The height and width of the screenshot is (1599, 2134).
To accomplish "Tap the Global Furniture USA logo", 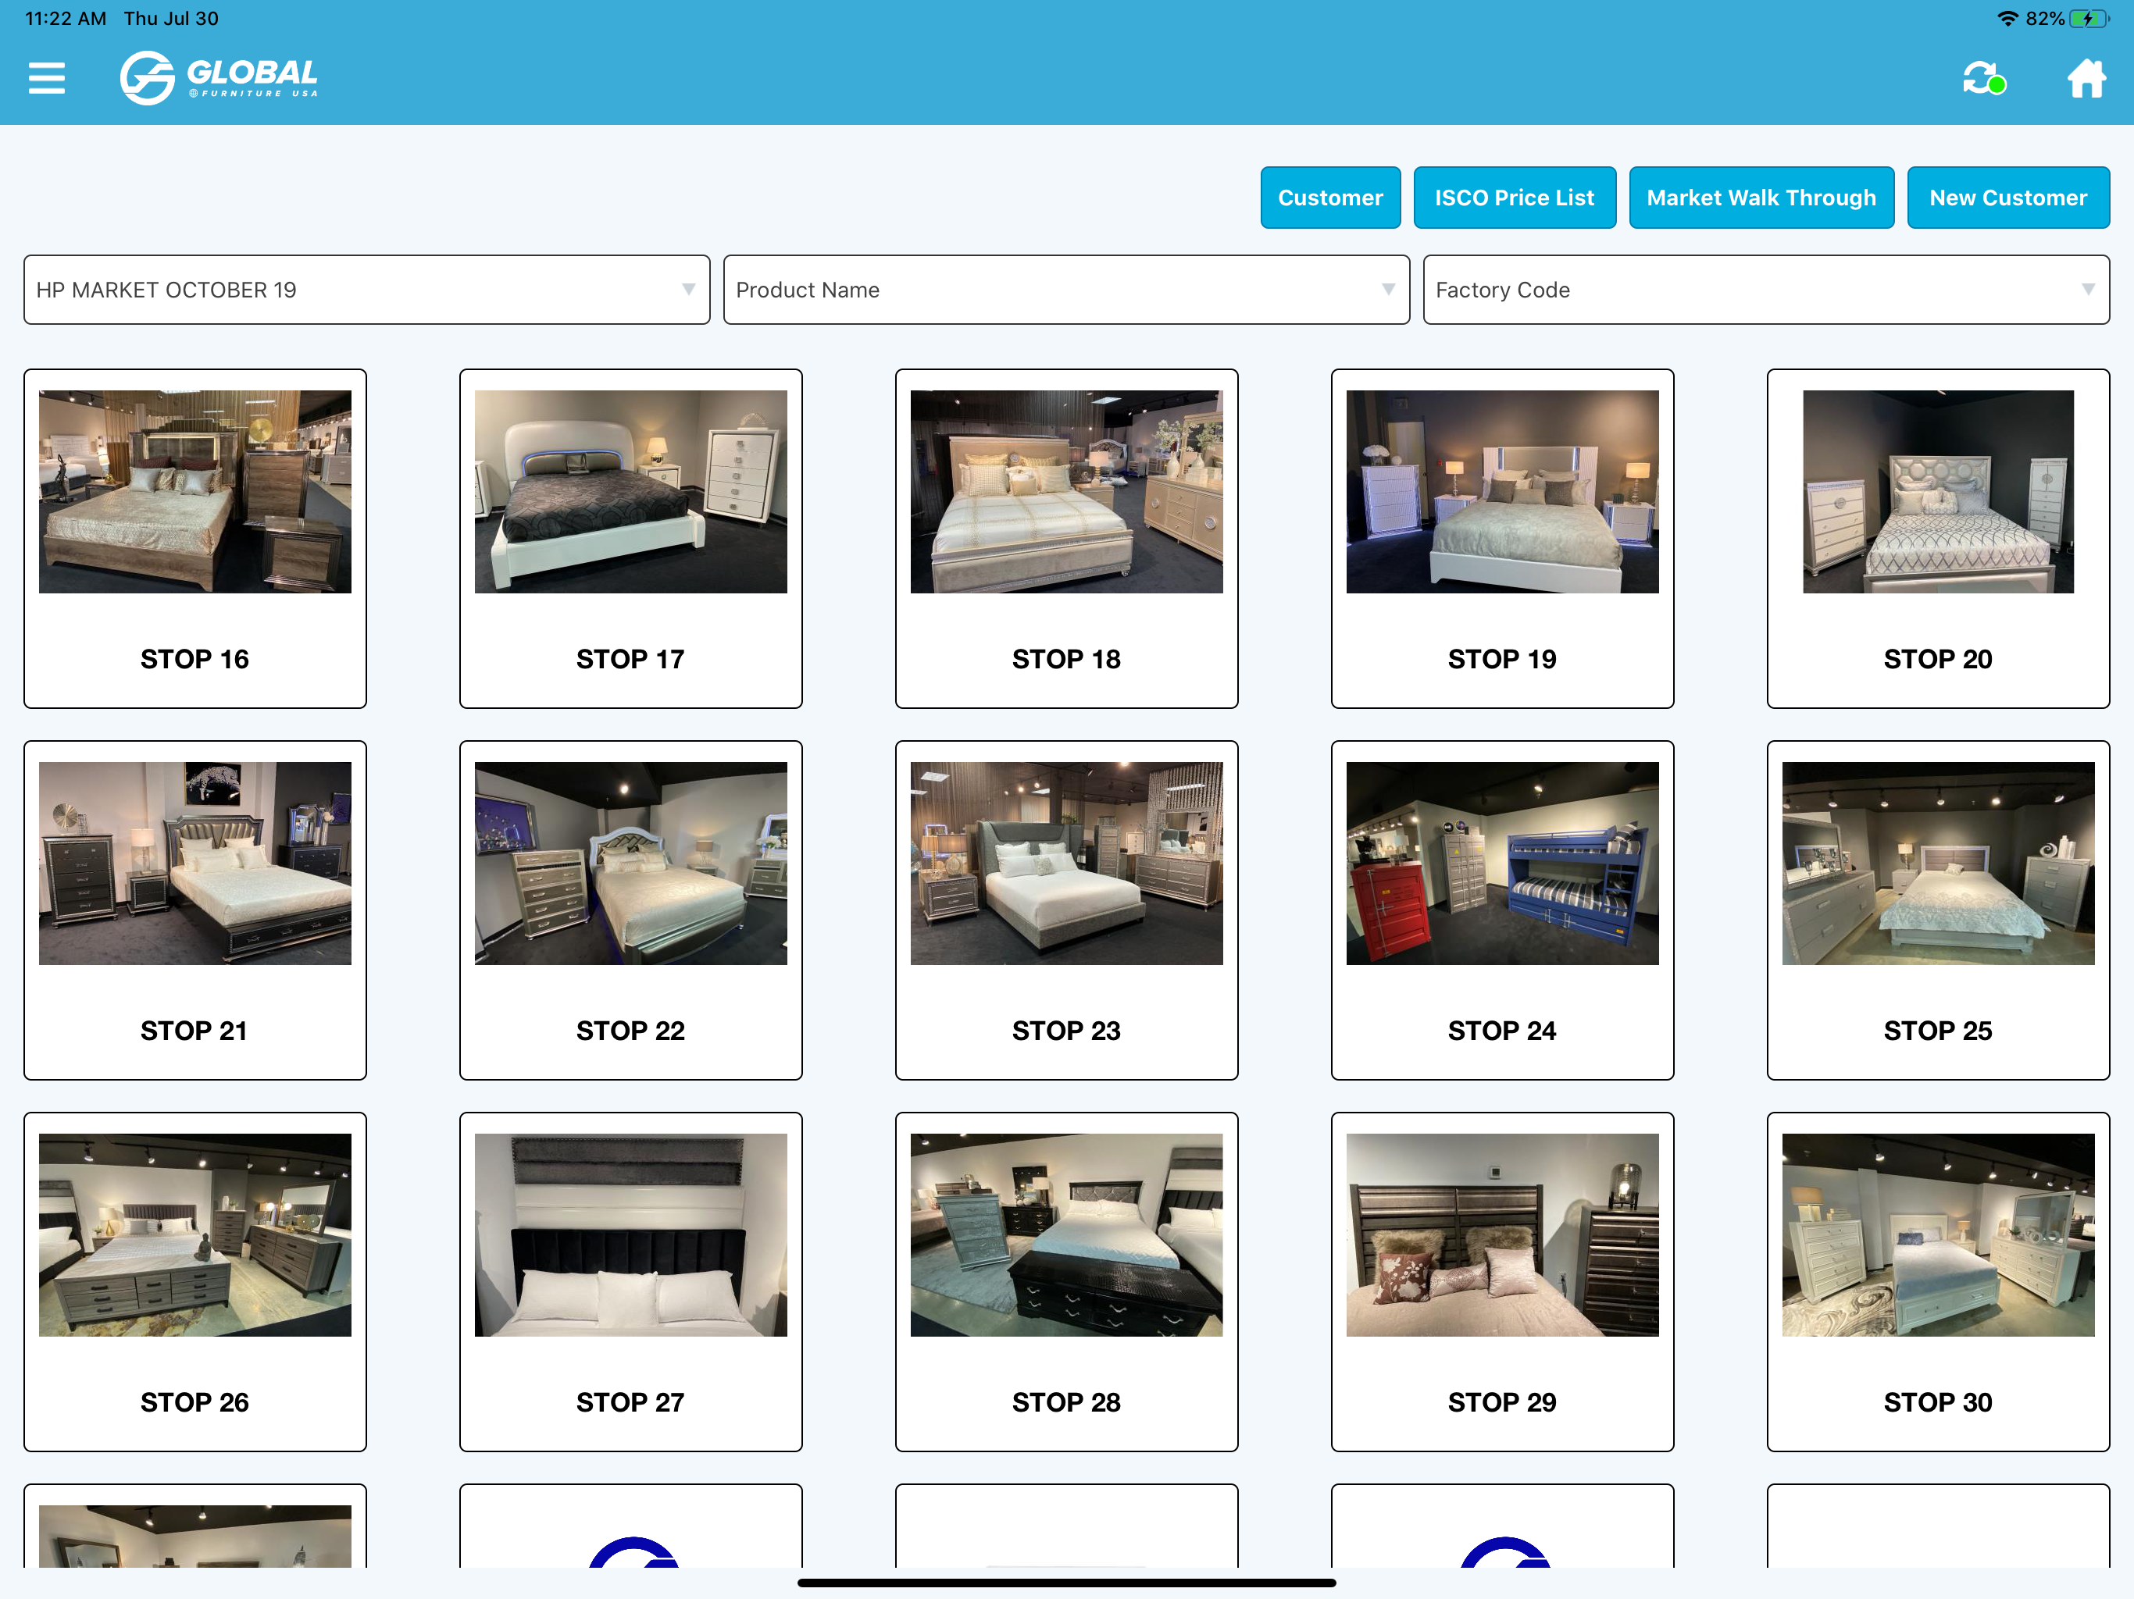I will [219, 77].
